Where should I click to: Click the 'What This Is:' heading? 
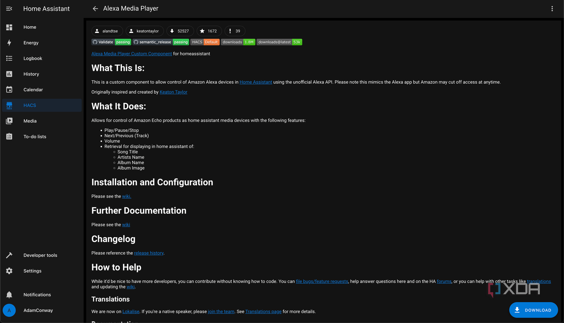[118, 68]
